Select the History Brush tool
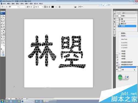 pyautogui.click(x=4, y=27)
